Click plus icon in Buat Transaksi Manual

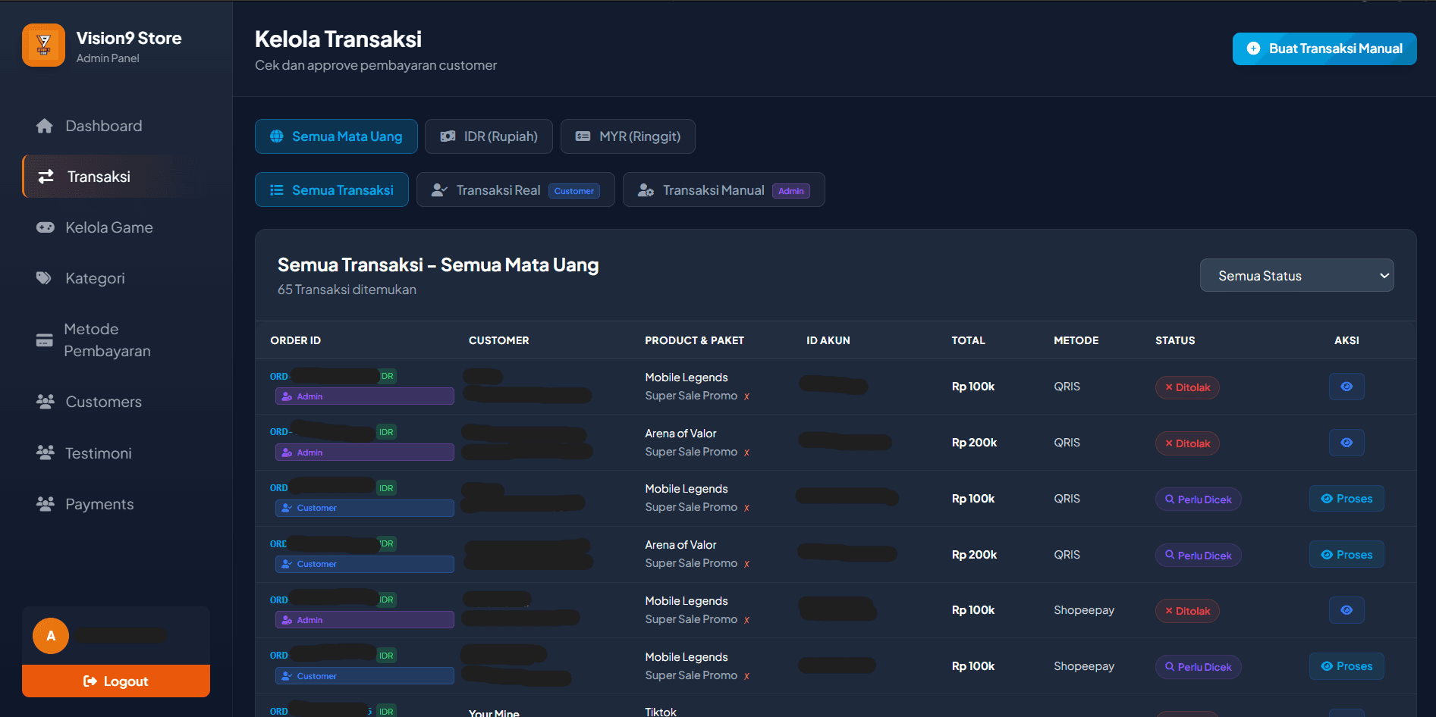tap(1254, 49)
